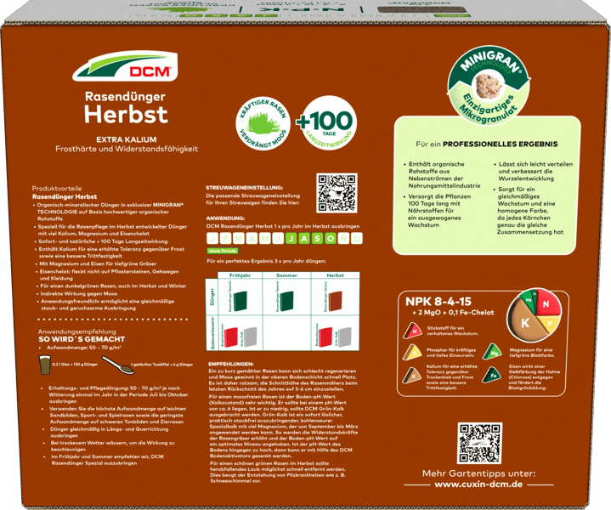Click the Herbst column header
611x510 pixels.
(x=335, y=275)
